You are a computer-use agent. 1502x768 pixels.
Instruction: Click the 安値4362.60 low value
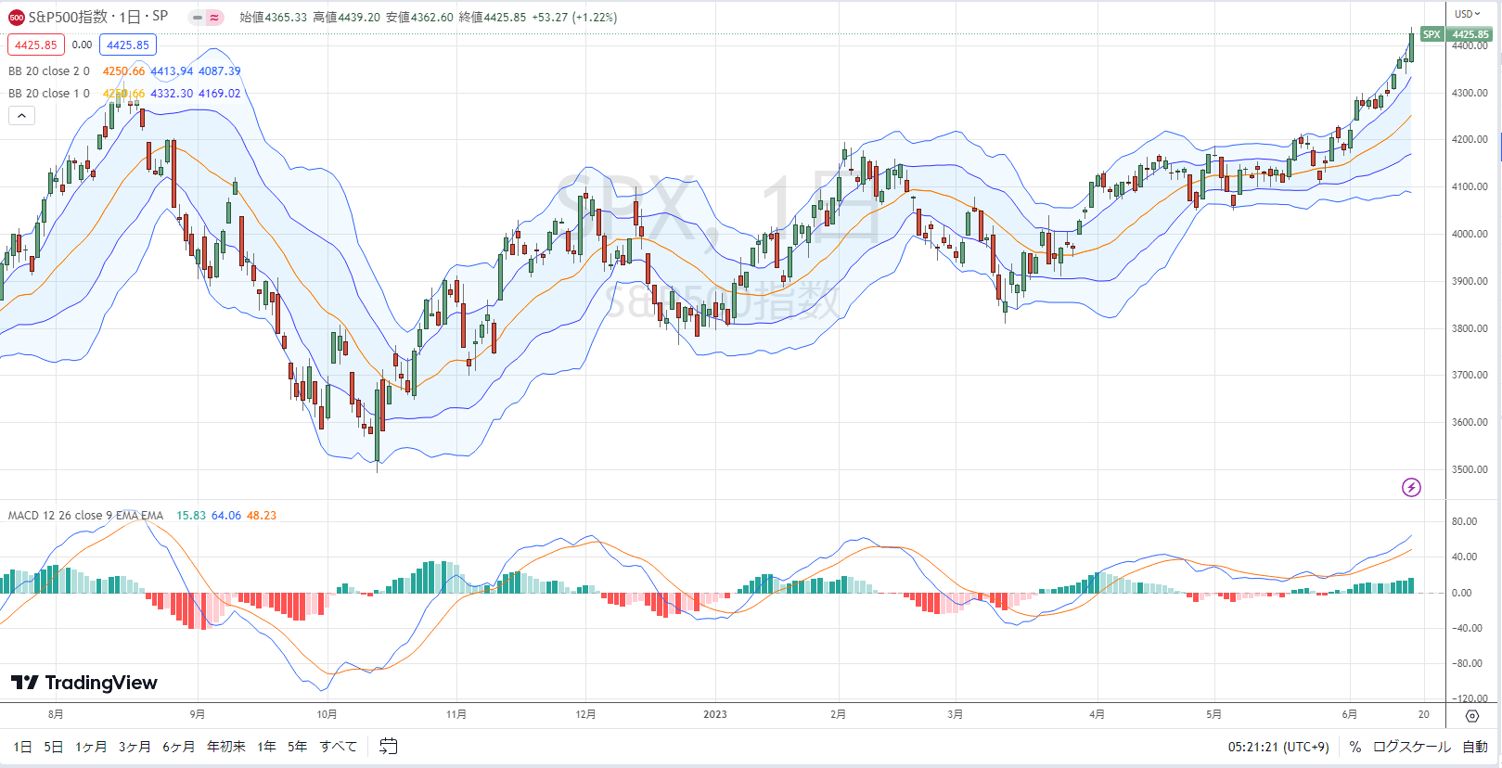point(419,18)
